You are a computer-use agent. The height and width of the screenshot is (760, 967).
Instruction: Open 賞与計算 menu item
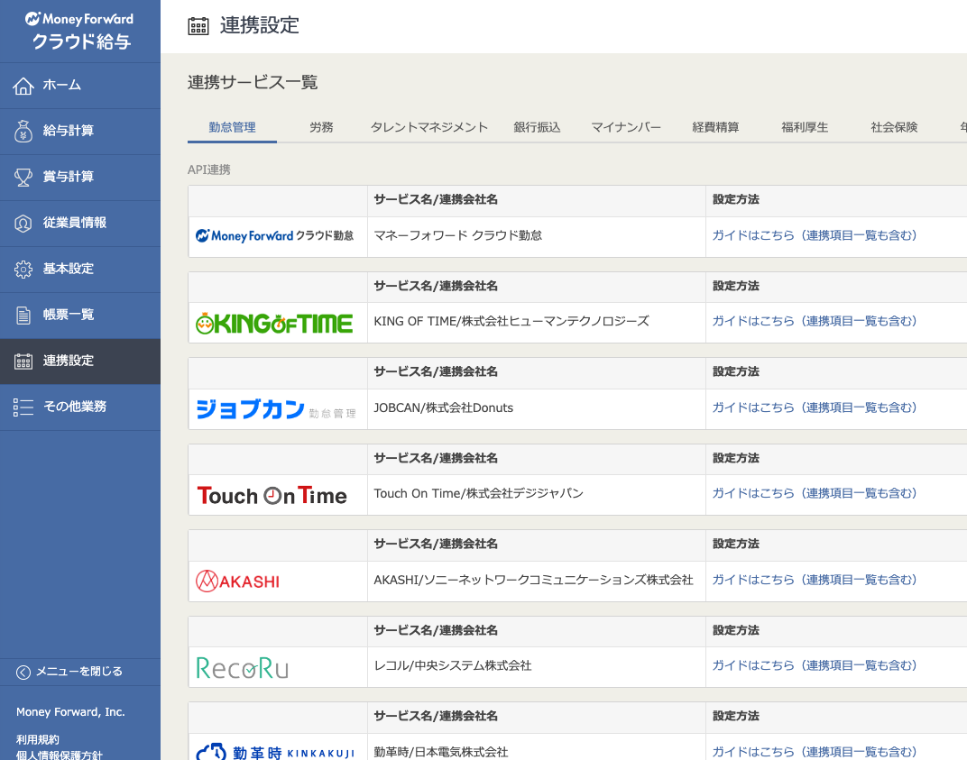pyautogui.click(x=80, y=178)
